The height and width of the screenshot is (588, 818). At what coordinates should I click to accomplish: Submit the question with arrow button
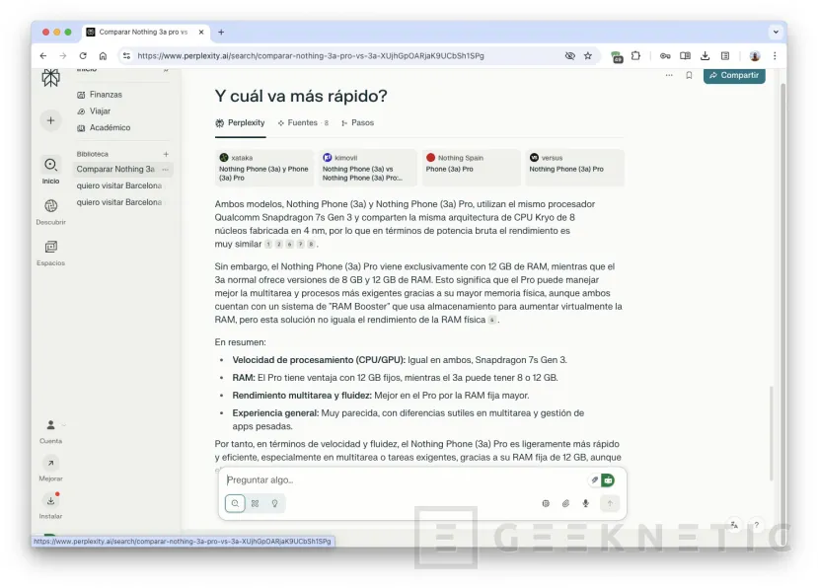(610, 503)
